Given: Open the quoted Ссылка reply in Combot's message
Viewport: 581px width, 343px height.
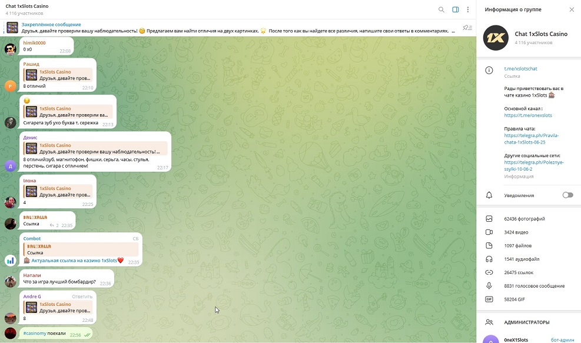Looking at the screenshot, I should tap(81, 249).
